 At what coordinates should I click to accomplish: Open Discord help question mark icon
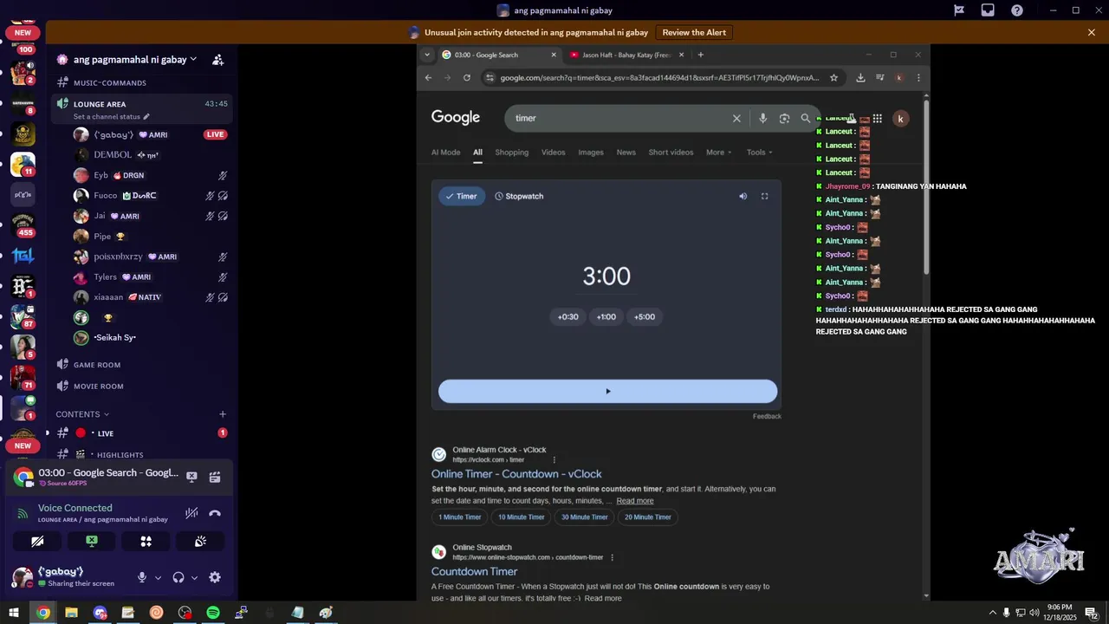pyautogui.click(x=1017, y=10)
